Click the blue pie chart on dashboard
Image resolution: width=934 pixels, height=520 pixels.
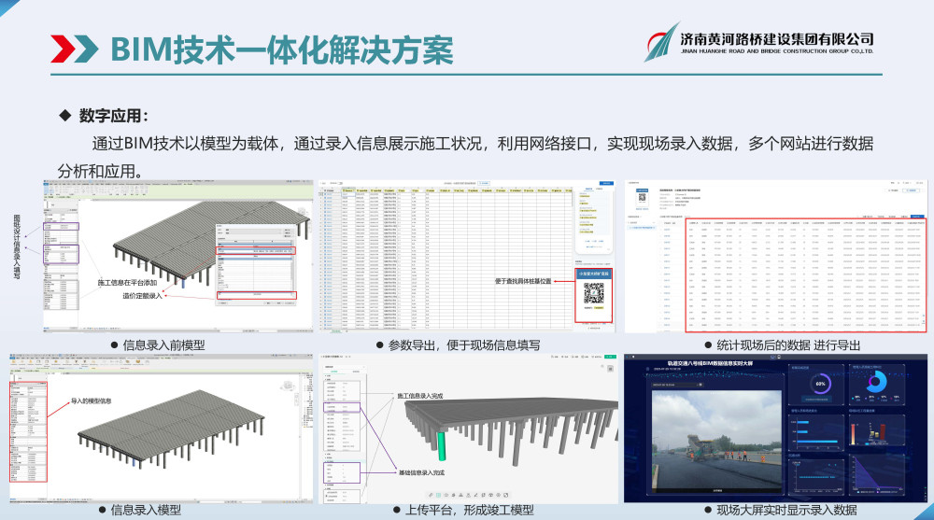pyautogui.click(x=876, y=381)
